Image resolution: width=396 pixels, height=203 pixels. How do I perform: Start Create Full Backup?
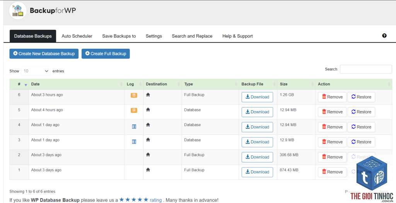click(x=106, y=53)
